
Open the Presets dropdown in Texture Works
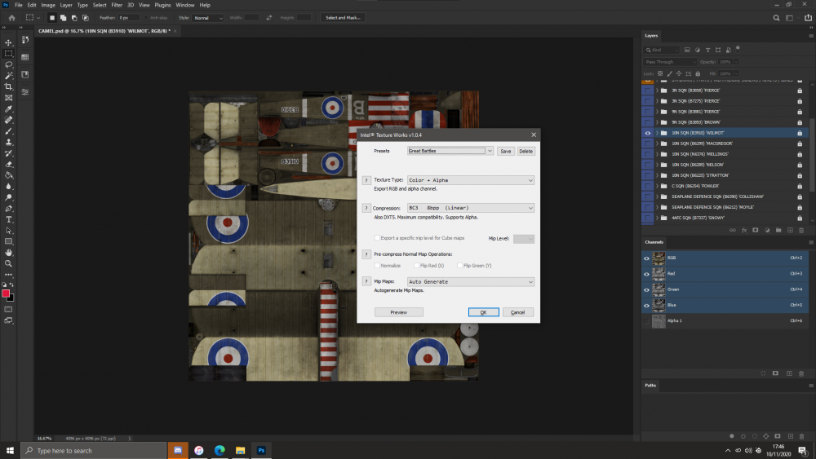click(x=489, y=151)
